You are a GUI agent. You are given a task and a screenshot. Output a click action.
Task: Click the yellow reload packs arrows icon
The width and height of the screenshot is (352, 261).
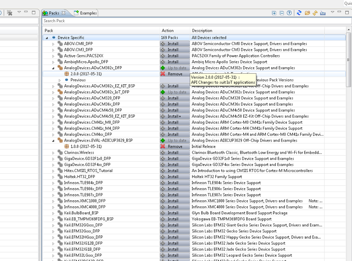(315, 13)
